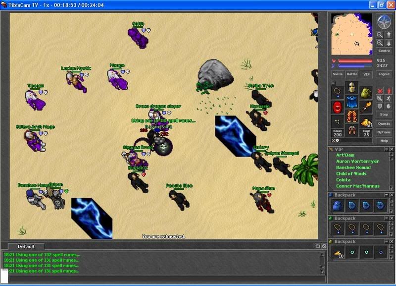The image size is (396, 286).
Task: Click the red health bar
Action: [355, 60]
